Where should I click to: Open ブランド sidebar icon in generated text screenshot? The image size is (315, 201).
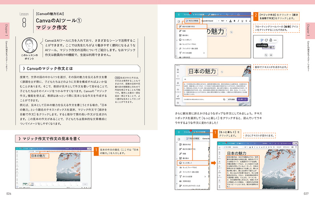(x=178, y=84)
